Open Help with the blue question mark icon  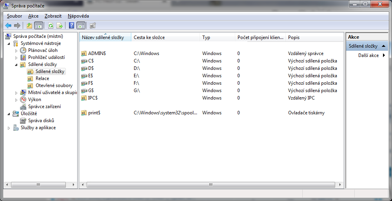(72, 25)
